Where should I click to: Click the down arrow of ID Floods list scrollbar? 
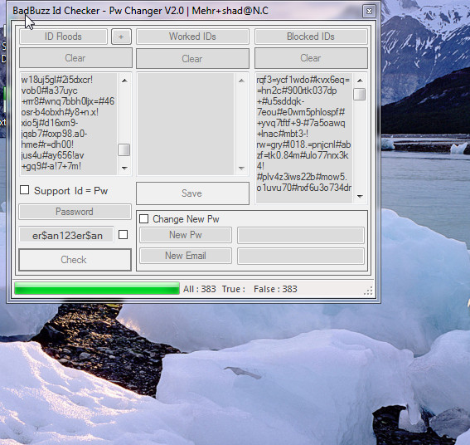tap(124, 169)
